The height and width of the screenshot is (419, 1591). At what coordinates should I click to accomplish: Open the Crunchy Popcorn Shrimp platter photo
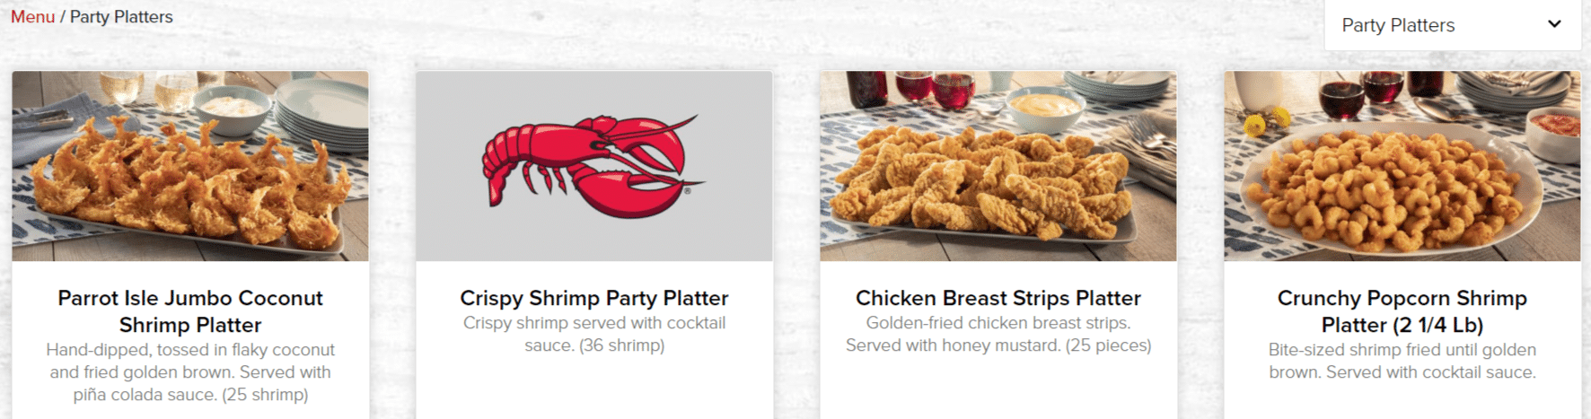(x=1402, y=166)
